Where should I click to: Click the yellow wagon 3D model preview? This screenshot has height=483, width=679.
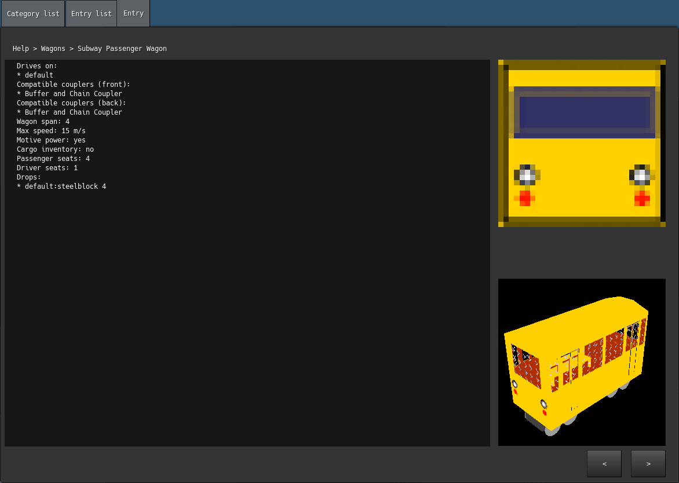581,362
